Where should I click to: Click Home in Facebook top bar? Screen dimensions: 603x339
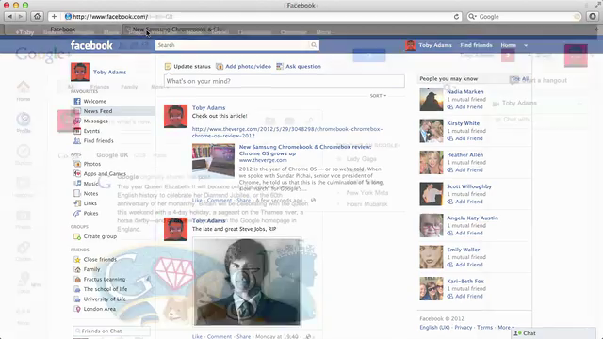point(508,45)
